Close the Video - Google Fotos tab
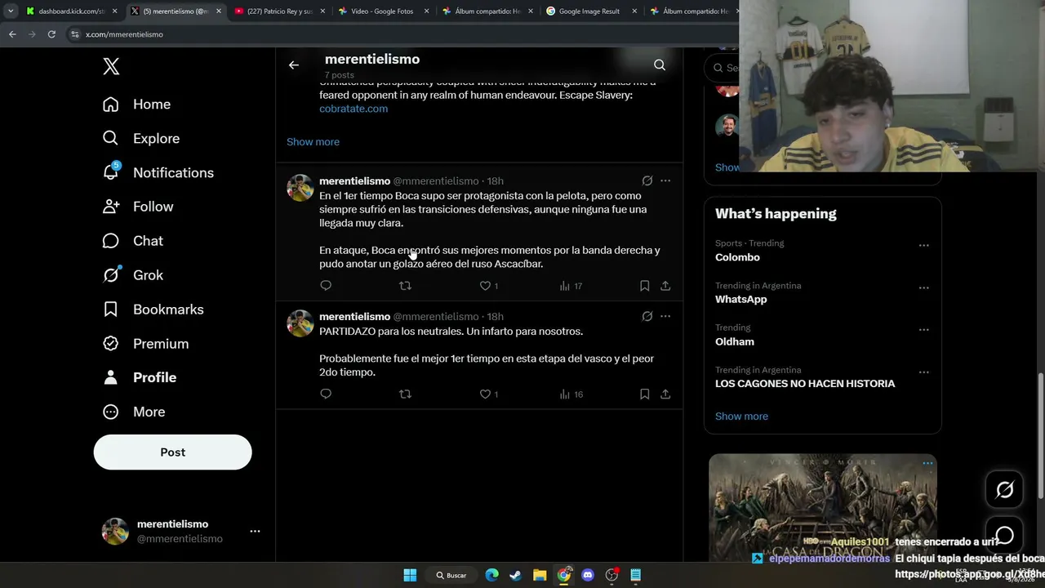Screen dimensions: 1045x588 click(426, 11)
